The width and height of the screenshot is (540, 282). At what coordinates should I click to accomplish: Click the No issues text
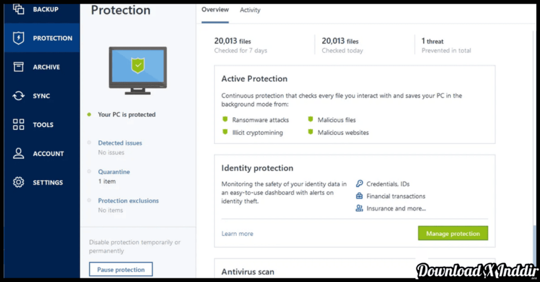click(111, 153)
